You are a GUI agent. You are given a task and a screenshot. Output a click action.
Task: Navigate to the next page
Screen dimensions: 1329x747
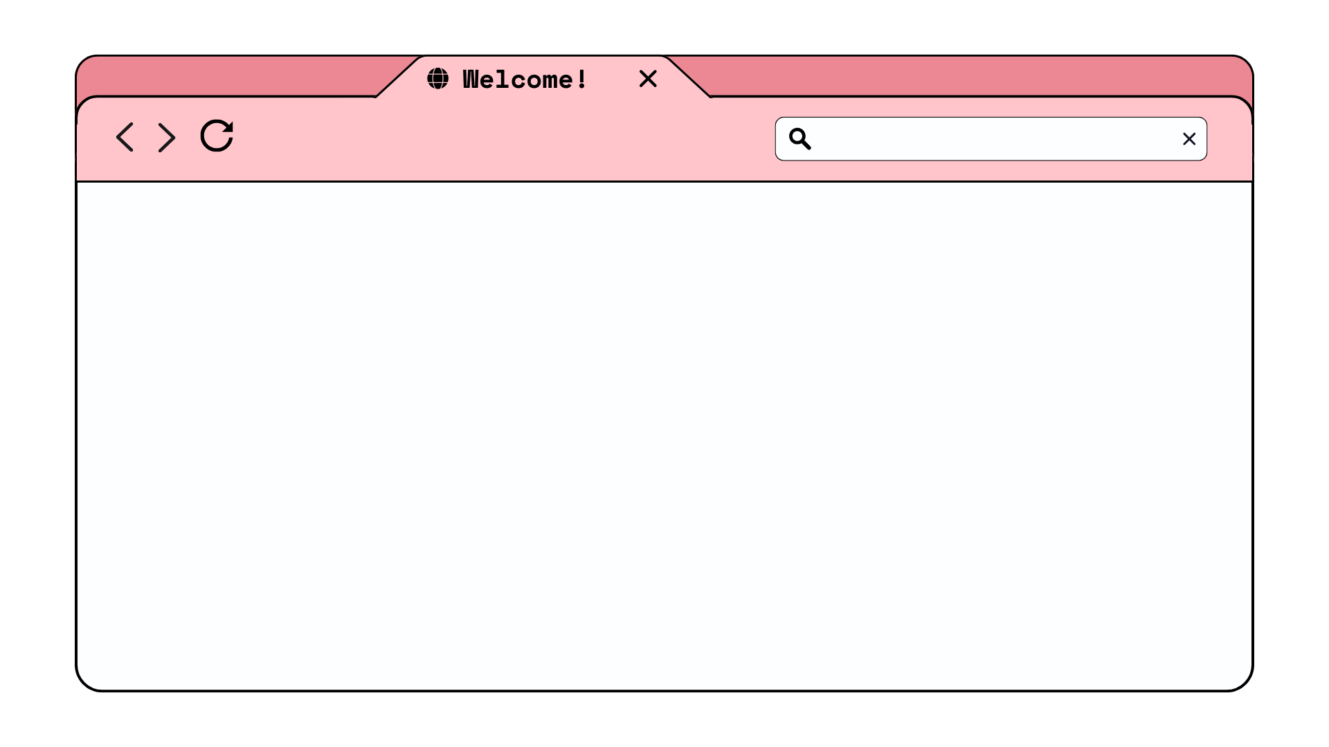pyautogui.click(x=167, y=138)
